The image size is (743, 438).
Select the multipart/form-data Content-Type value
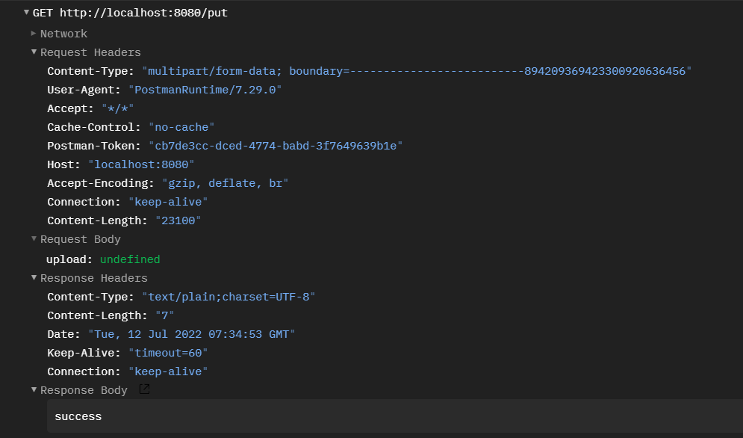[x=417, y=71]
